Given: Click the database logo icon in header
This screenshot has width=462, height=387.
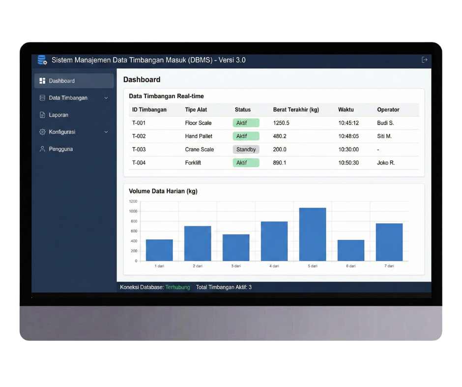Looking at the screenshot, I should (42, 60).
